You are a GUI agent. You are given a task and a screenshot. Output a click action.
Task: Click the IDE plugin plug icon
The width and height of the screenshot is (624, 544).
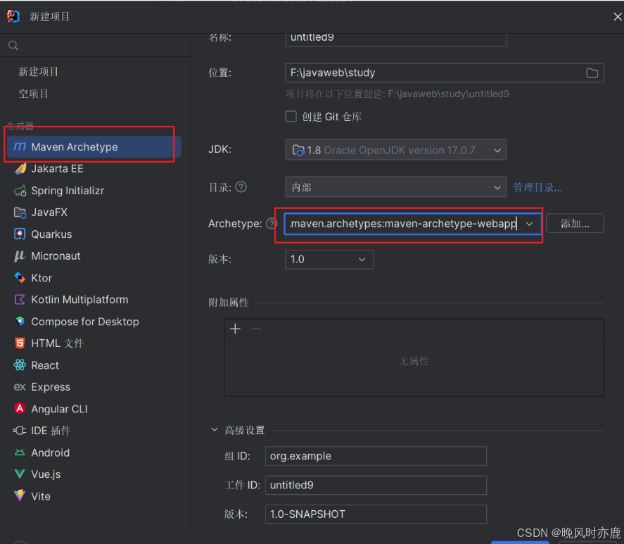tap(20, 431)
